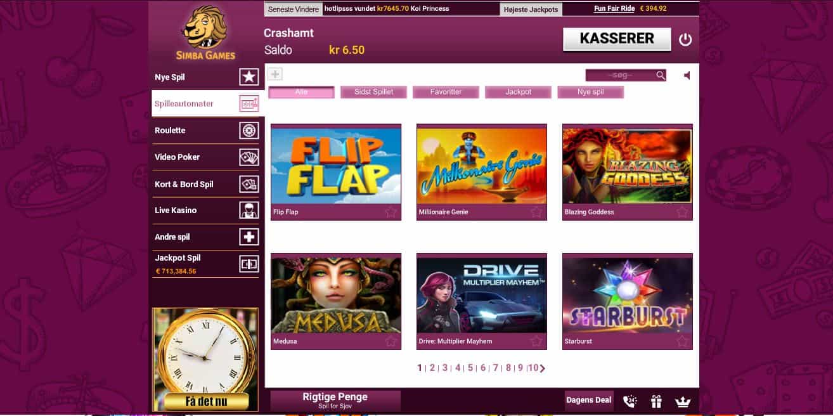Switch to Sidst Spillet tab
Screen dimensions: 833x416
coord(373,92)
